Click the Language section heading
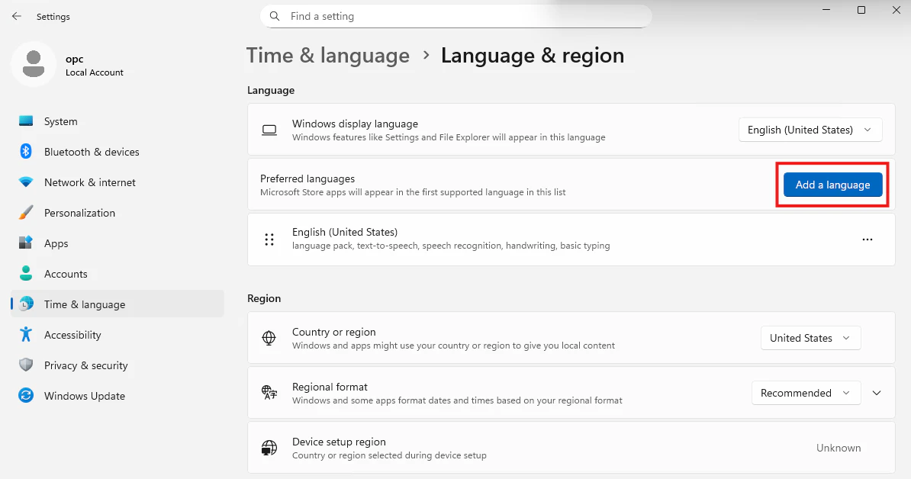The width and height of the screenshot is (911, 479). point(271,90)
